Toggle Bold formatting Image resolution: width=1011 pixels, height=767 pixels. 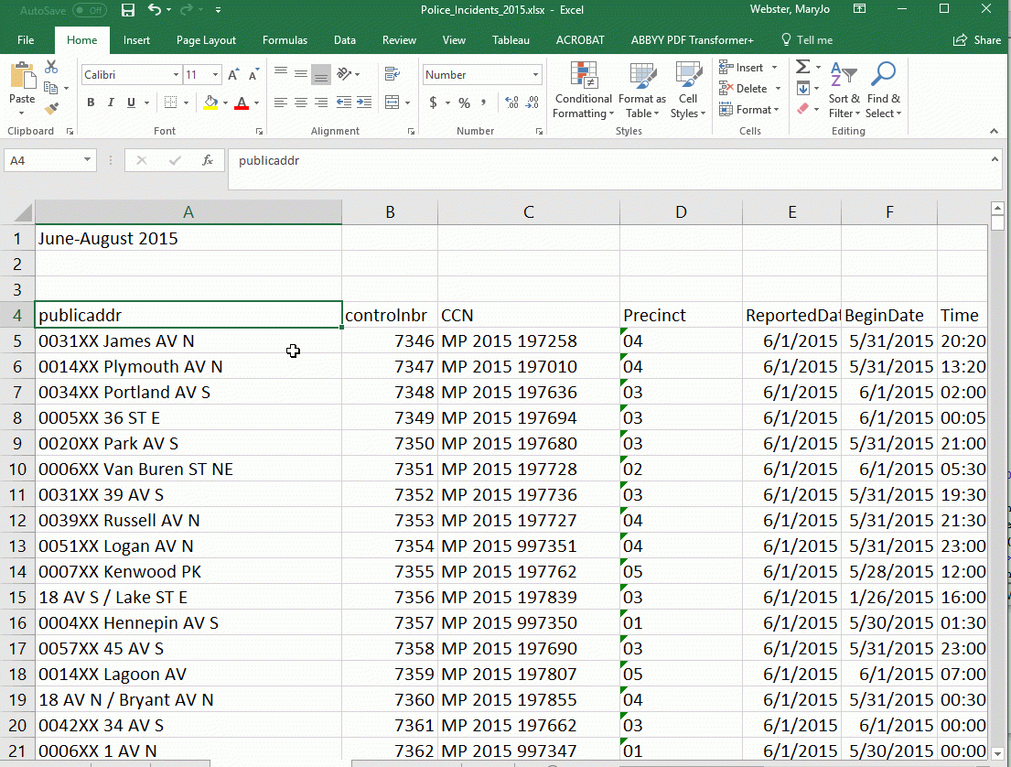pos(91,103)
